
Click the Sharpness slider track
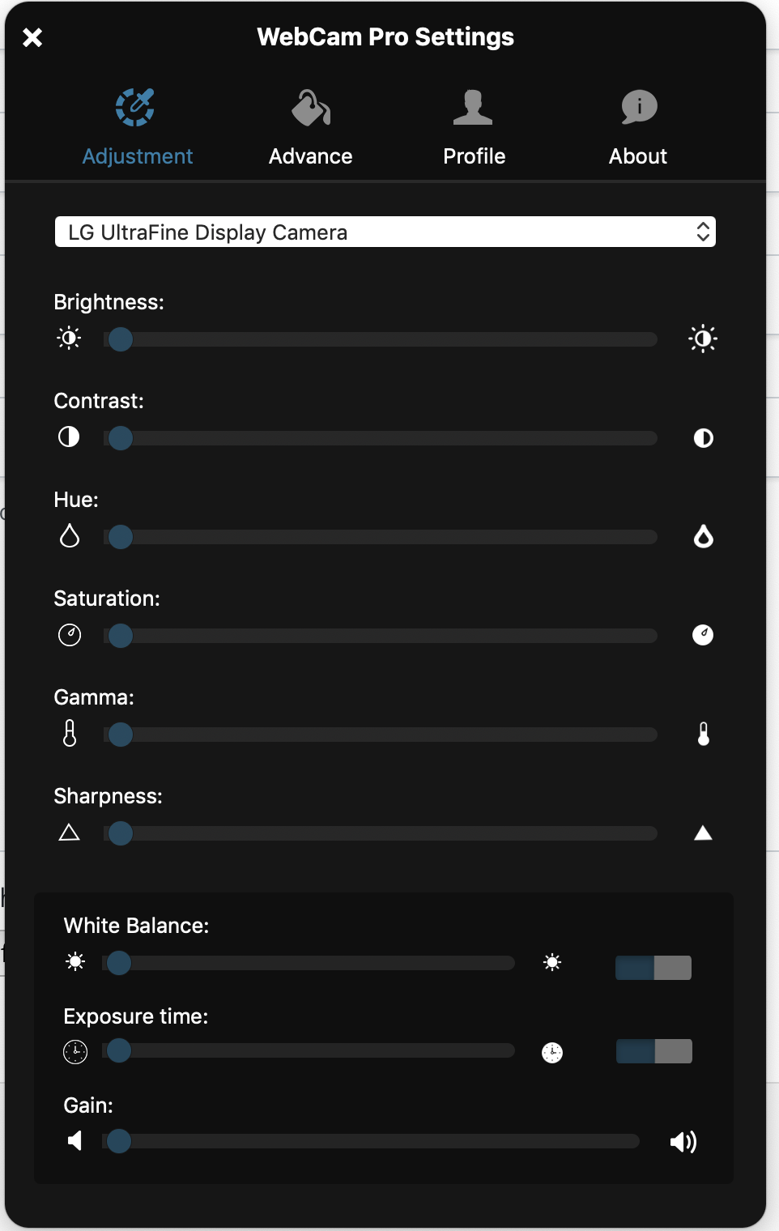coord(381,833)
